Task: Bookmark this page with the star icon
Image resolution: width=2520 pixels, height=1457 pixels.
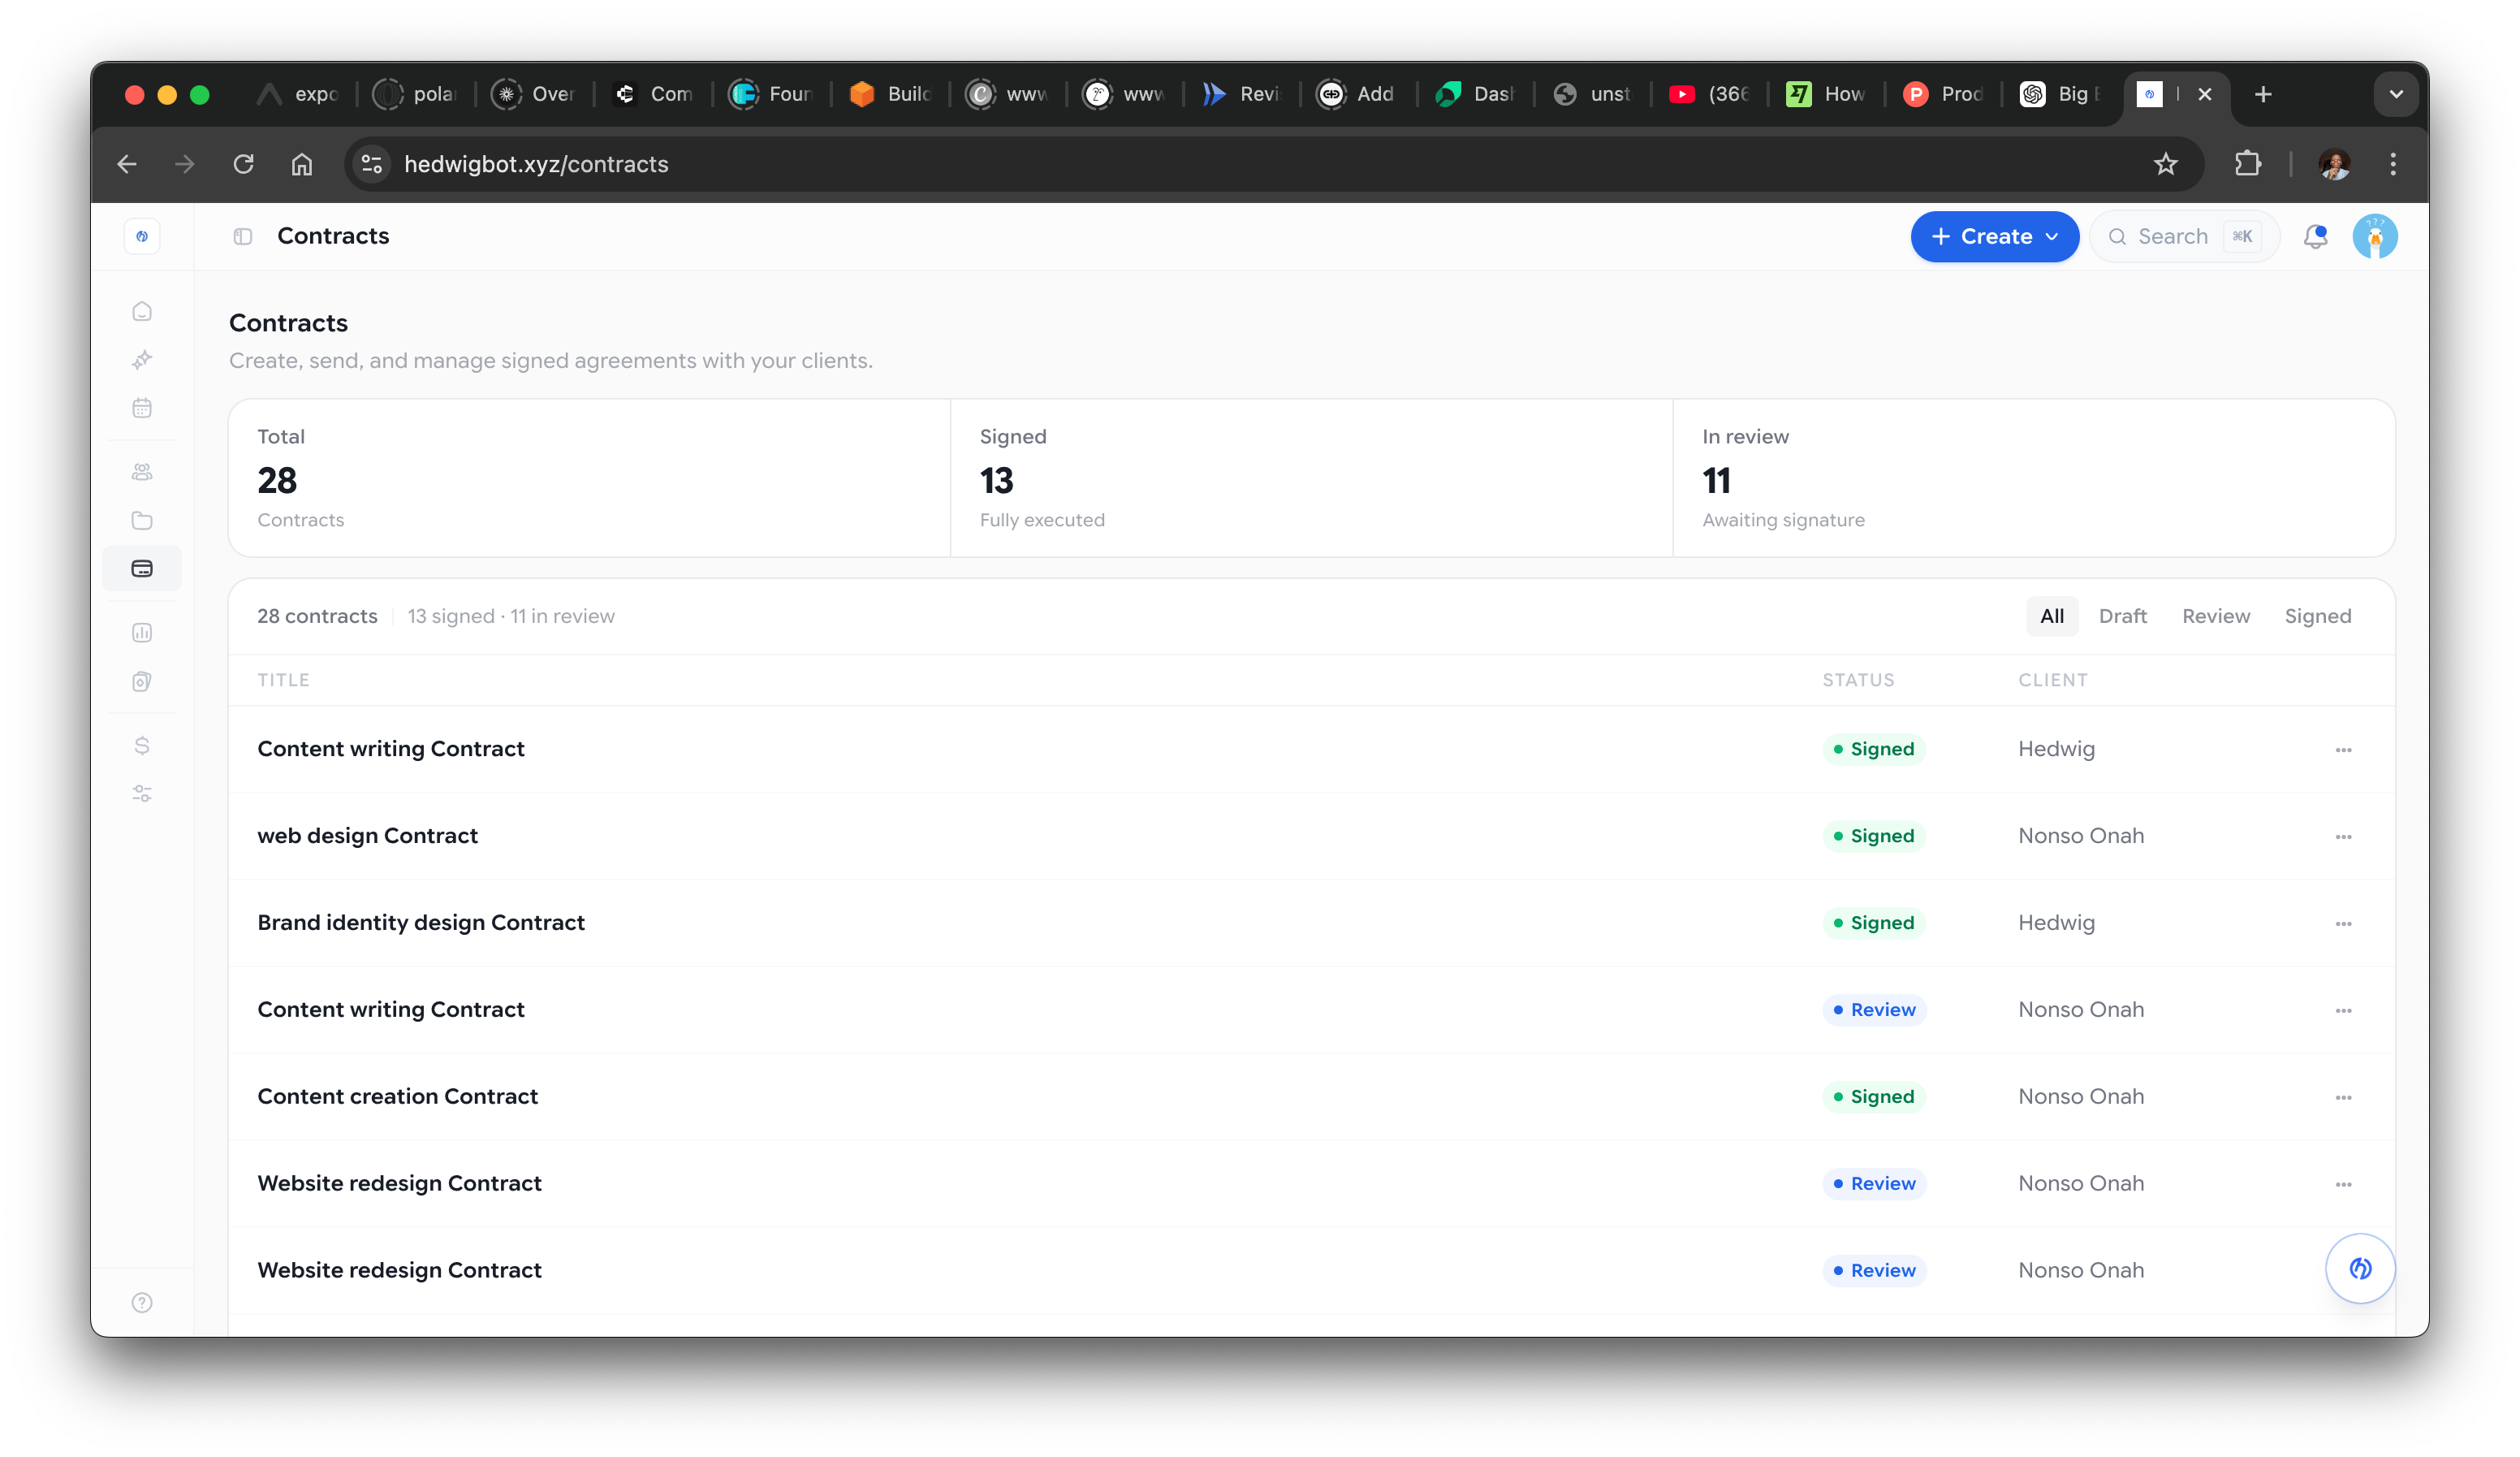Action: (2166, 164)
